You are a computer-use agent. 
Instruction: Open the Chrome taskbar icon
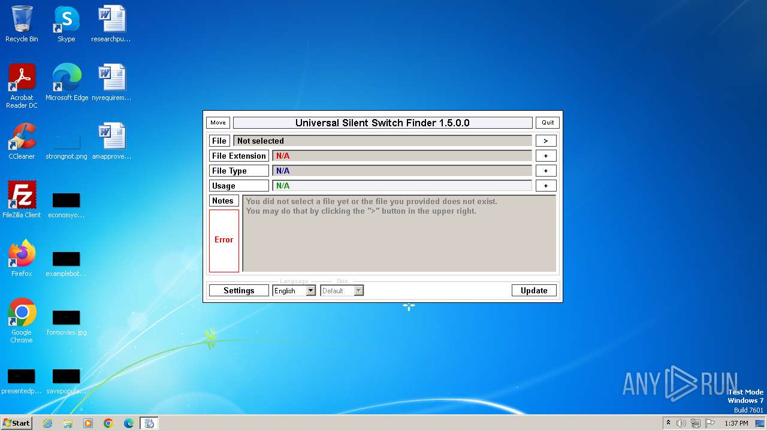pos(108,423)
